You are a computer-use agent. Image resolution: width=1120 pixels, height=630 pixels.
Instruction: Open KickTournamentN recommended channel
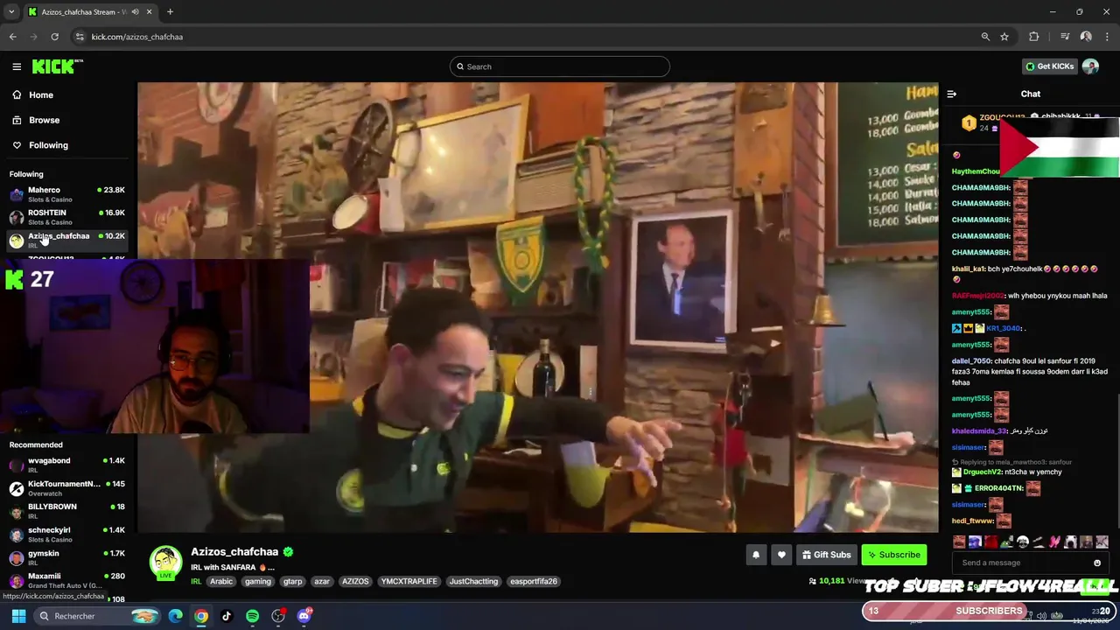(x=66, y=487)
